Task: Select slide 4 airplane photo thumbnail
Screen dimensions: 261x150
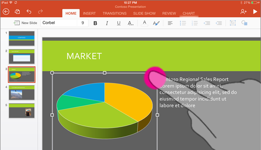Action: tap(22, 93)
